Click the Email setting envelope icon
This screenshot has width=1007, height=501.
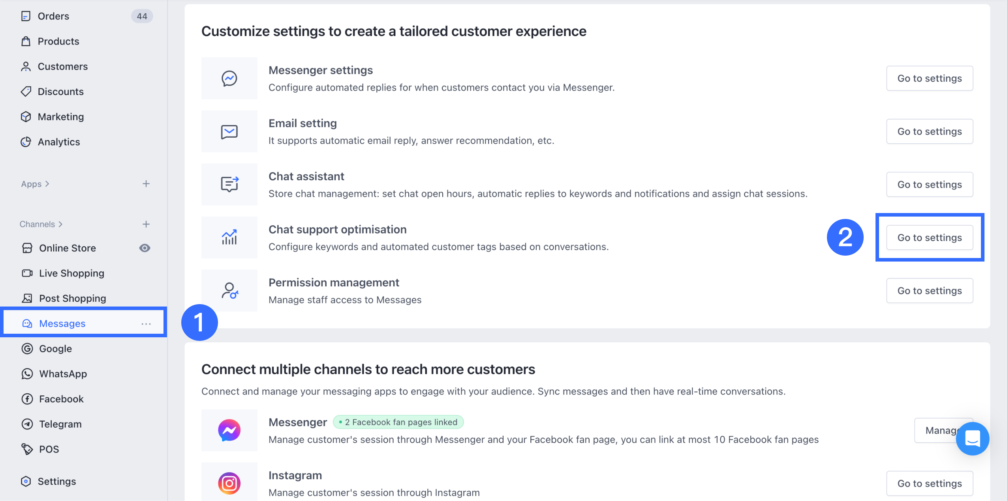(x=229, y=131)
